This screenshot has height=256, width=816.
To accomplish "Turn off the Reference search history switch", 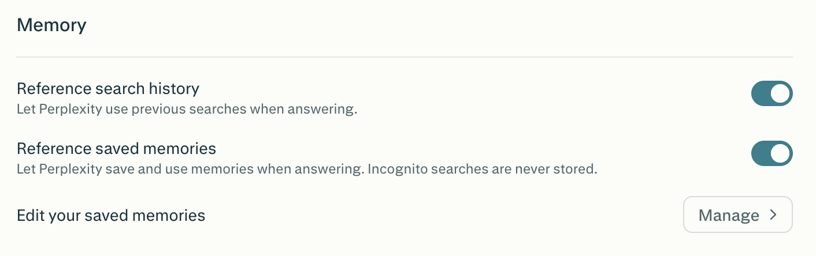I will click(772, 93).
